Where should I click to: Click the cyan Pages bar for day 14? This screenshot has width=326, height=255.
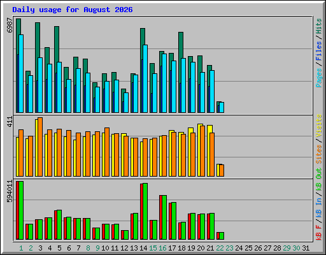point(145,78)
